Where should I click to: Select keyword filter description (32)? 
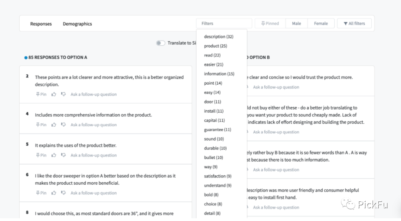pyautogui.click(x=219, y=36)
